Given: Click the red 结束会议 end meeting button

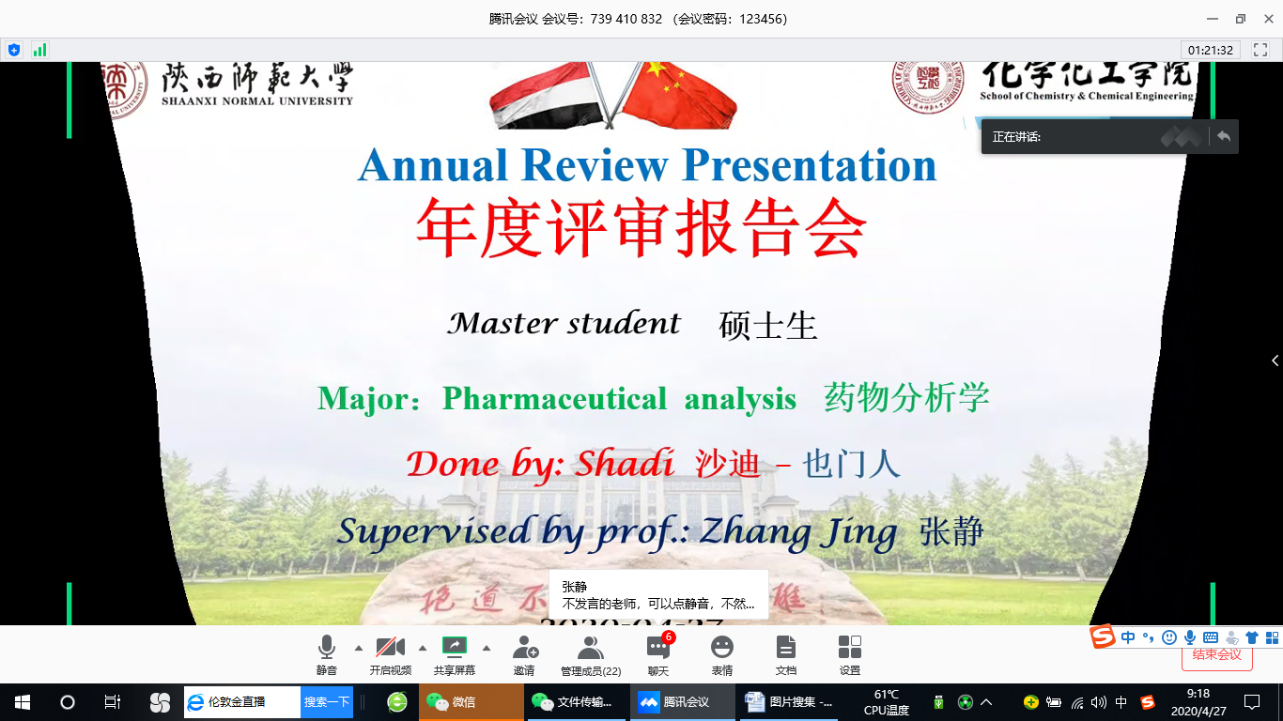Looking at the screenshot, I should click(1216, 656).
